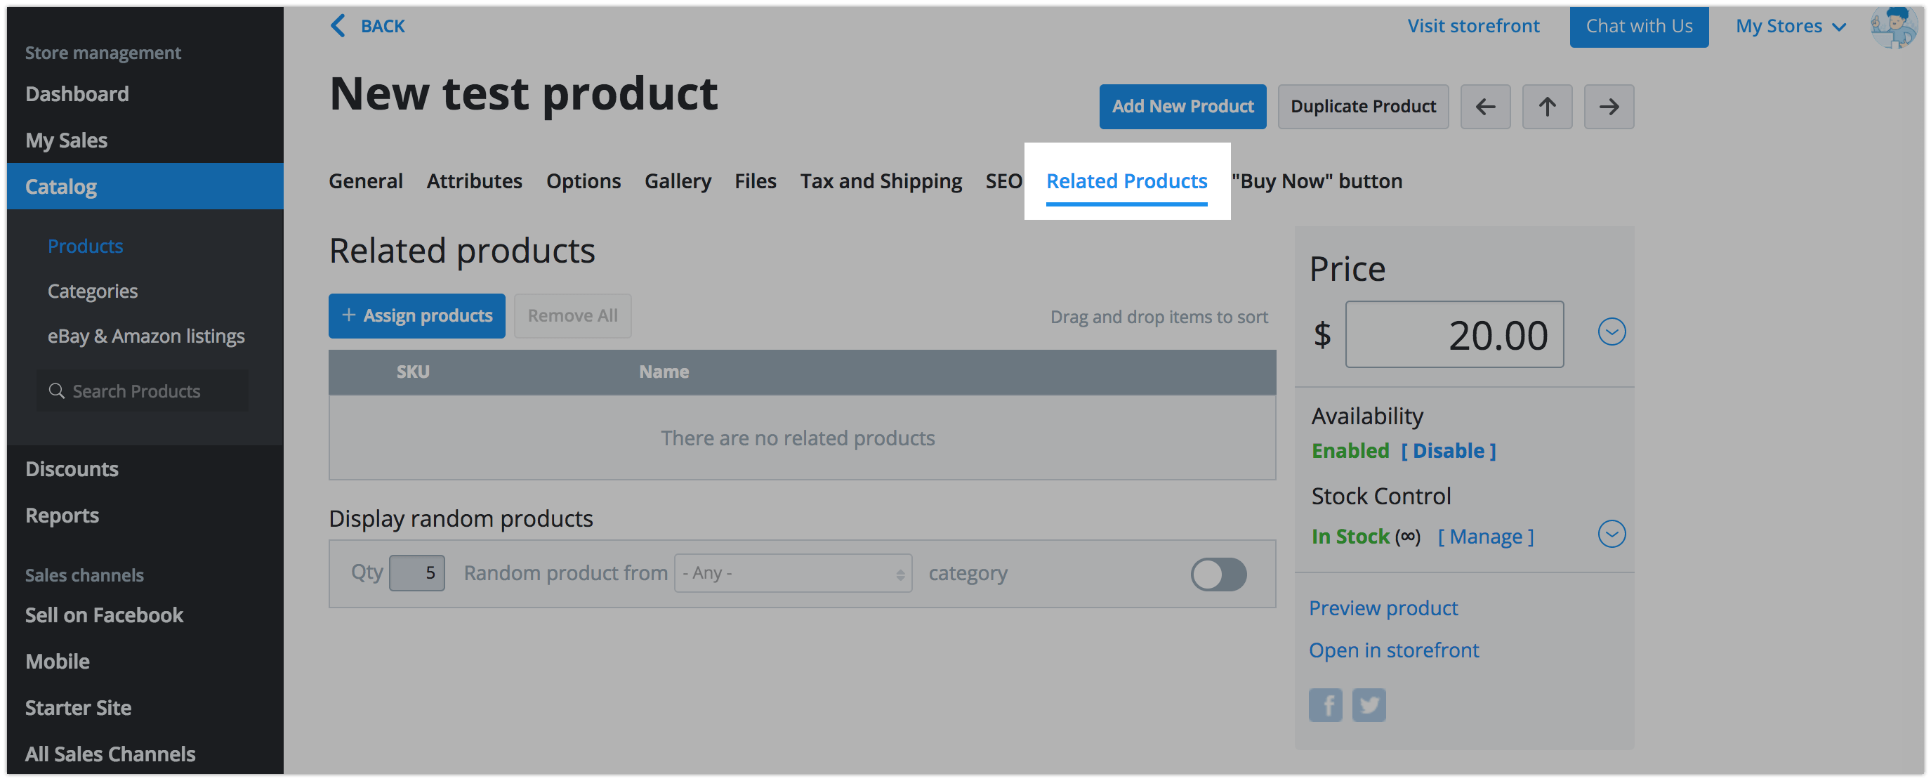Open the random product category dropdown
This screenshot has width=1931, height=781.
coord(792,573)
